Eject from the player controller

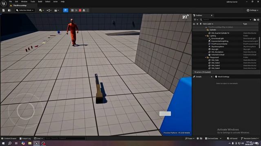click(x=84, y=10)
